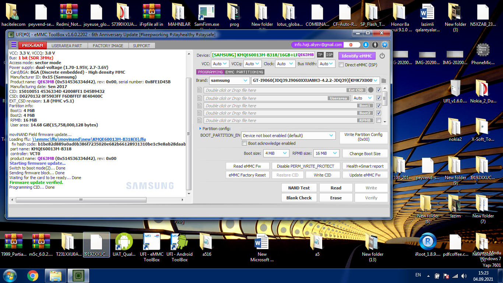This screenshot has width=503, height=283.
Task: Select the PROGRAMMING sub-tab
Action: (210, 72)
